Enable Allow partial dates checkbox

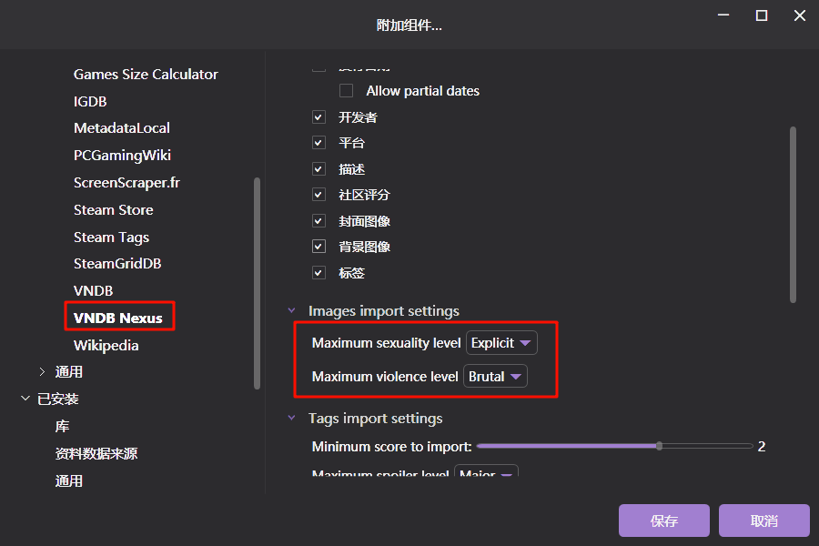tap(346, 91)
